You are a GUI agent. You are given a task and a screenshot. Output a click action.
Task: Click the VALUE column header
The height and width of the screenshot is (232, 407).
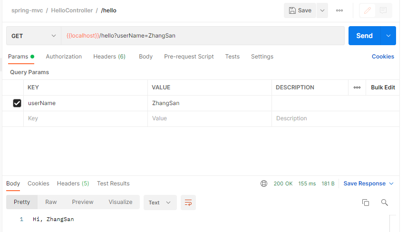[x=161, y=87]
